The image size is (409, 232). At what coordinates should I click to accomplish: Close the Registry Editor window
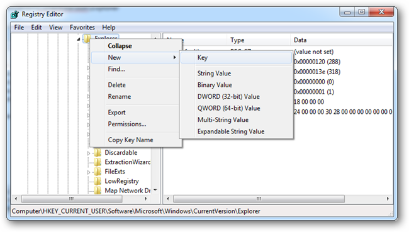coord(381,12)
